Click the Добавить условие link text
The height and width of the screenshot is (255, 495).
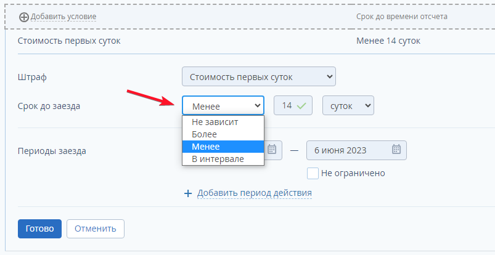(x=63, y=17)
